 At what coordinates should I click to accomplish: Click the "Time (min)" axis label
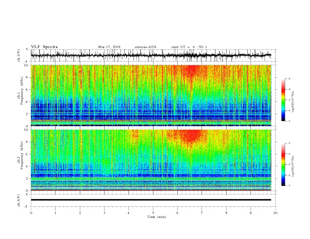pyautogui.click(x=157, y=217)
